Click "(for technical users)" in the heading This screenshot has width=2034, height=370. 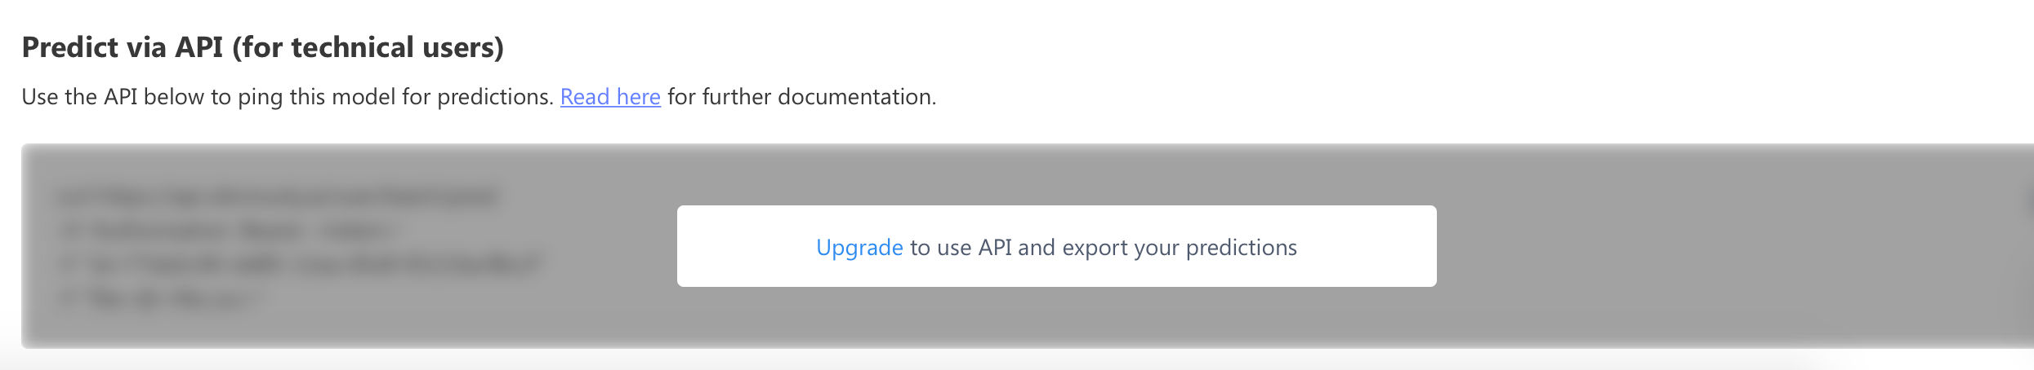point(368,47)
